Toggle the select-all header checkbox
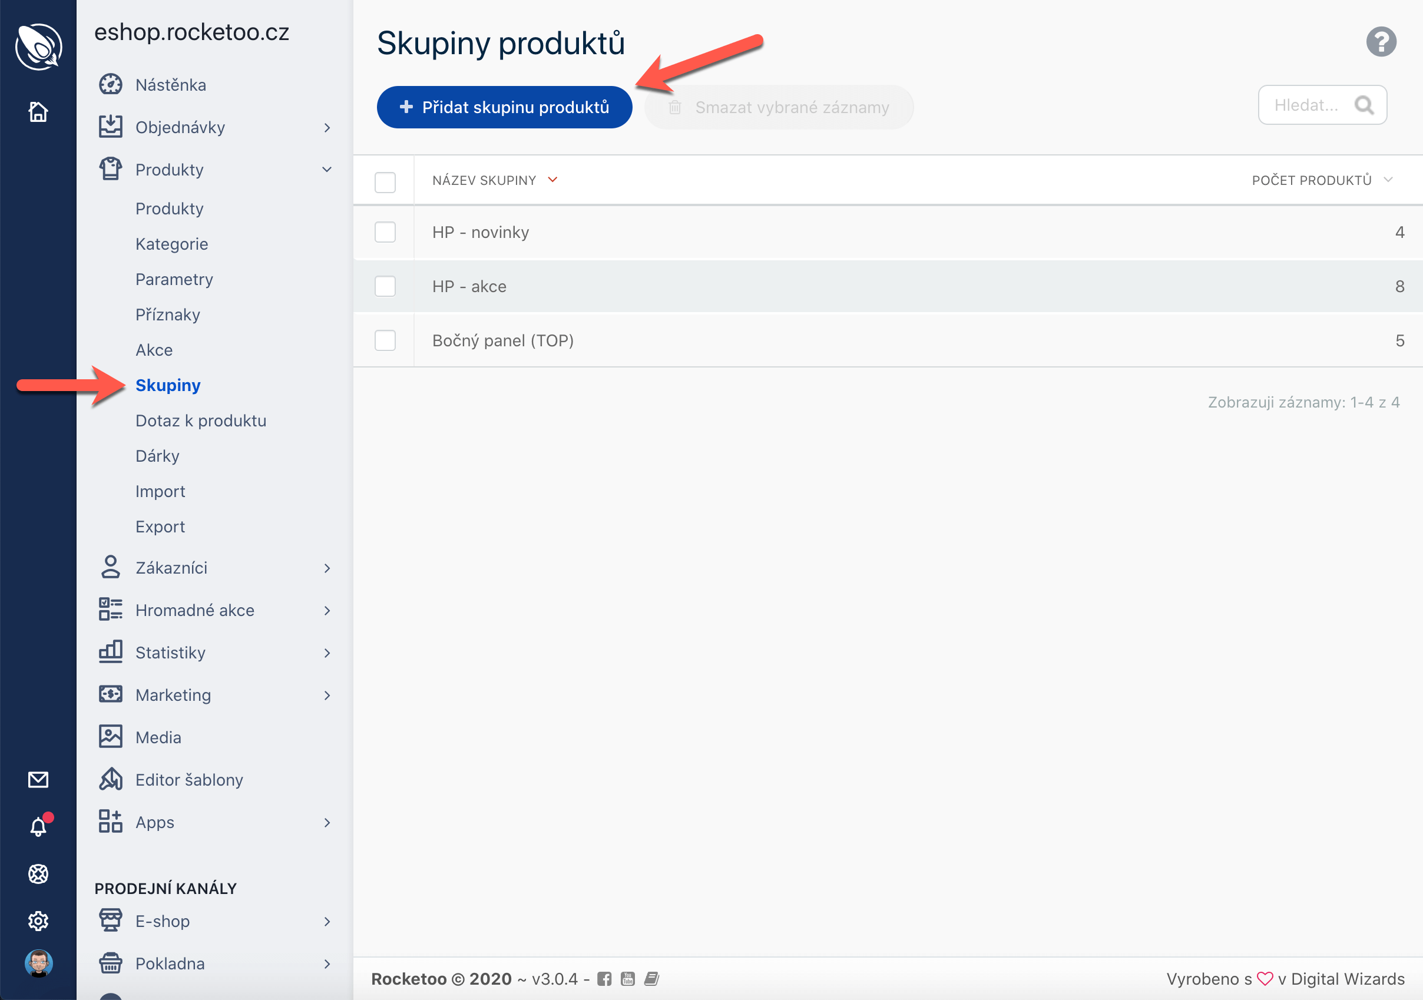The width and height of the screenshot is (1423, 1000). tap(385, 181)
